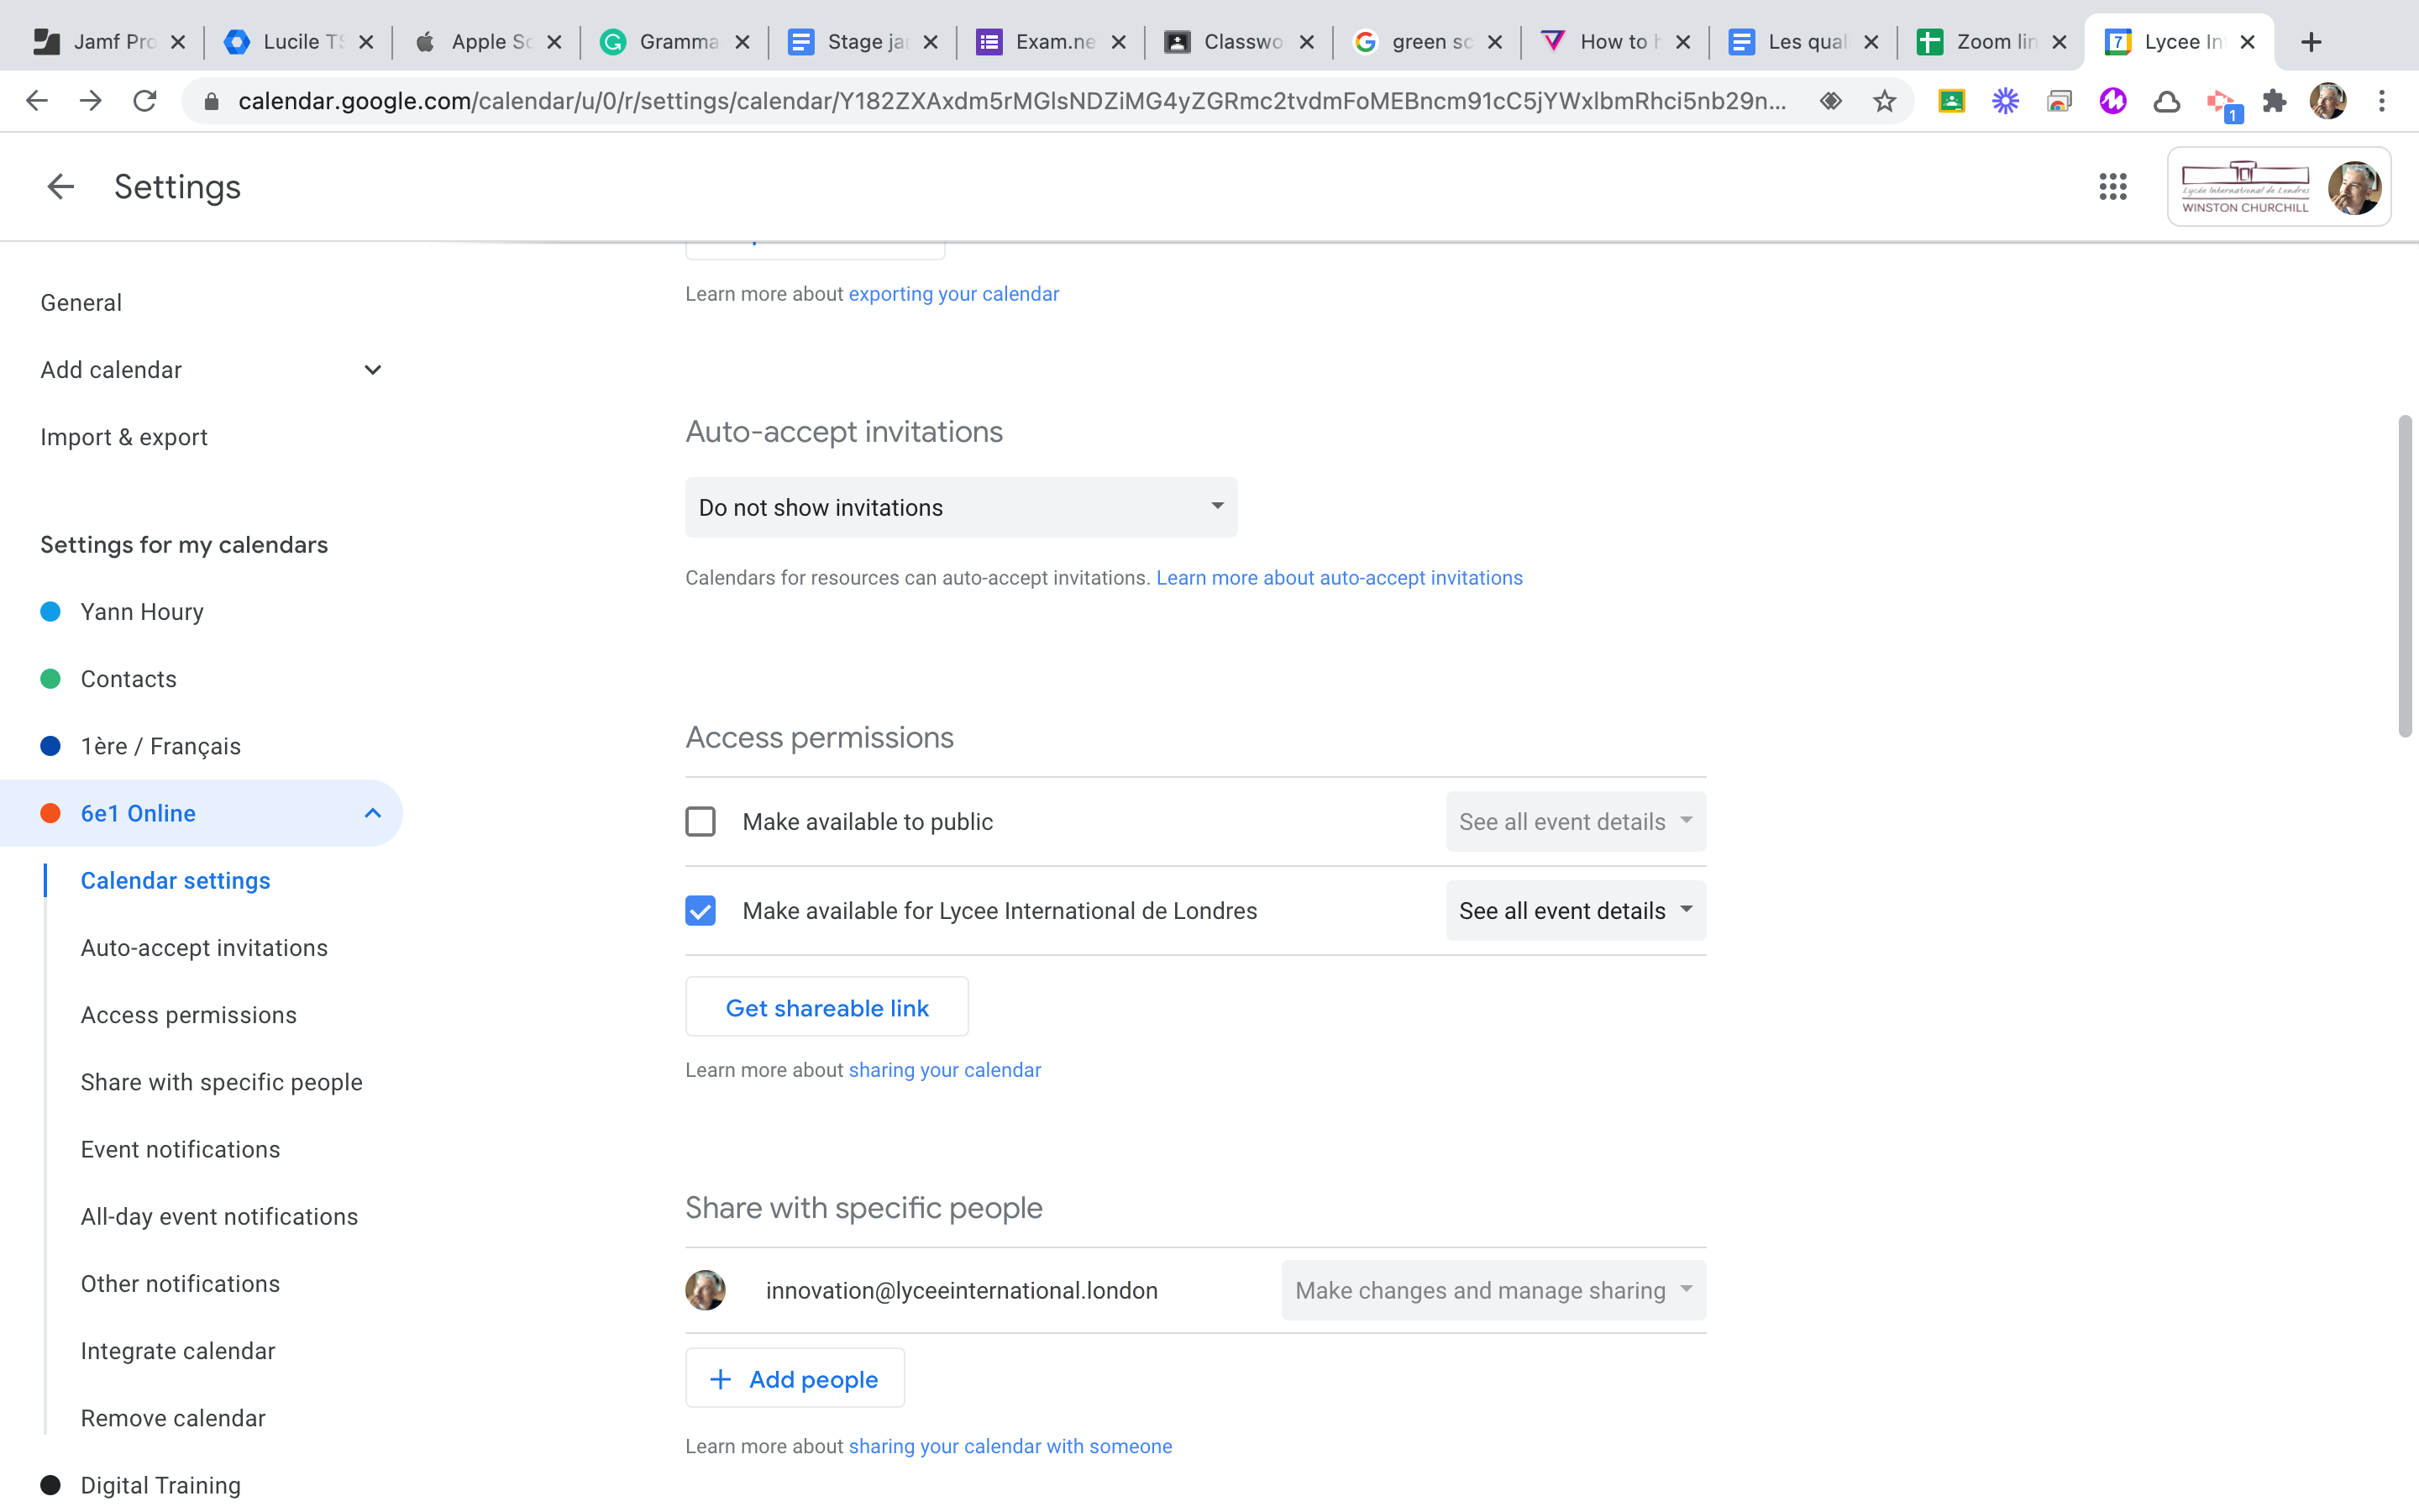Click the browser reload icon
The image size is (2419, 1512).
(145, 101)
